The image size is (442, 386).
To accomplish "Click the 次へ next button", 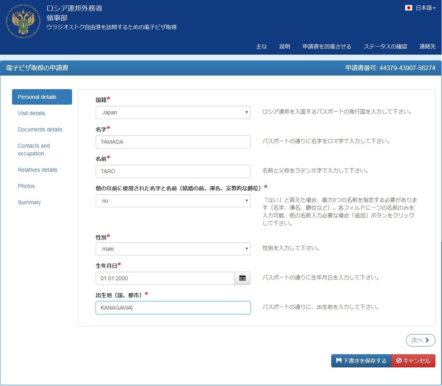I will (x=420, y=340).
